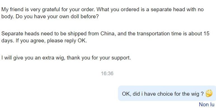Click 'thank you for your support' text
Viewport: 216px width, 108px height.
pos(99,58)
